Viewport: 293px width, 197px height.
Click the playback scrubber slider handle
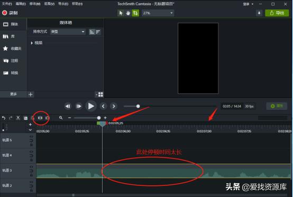tap(138, 106)
